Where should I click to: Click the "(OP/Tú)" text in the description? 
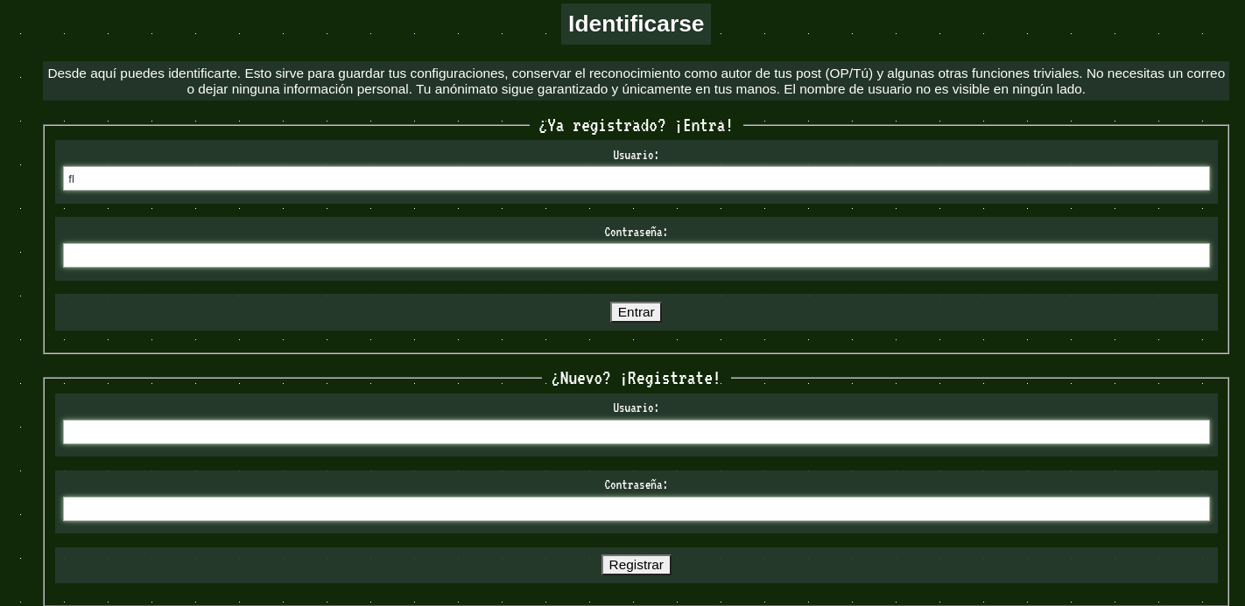click(848, 73)
